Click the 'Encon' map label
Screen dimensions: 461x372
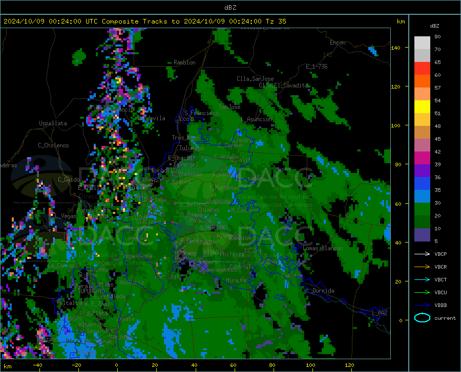point(338,42)
